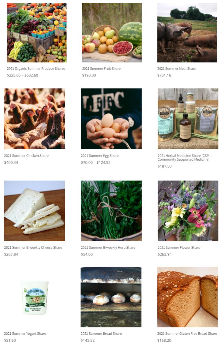Viewport: 223px width, 346px height.
Task: Click the 2021 Summer Egg Share title
Action: coord(100,156)
